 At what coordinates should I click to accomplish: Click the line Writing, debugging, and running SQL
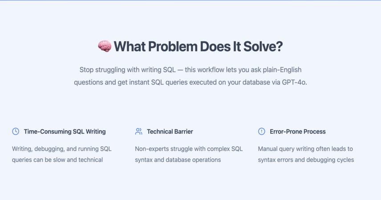pos(62,149)
